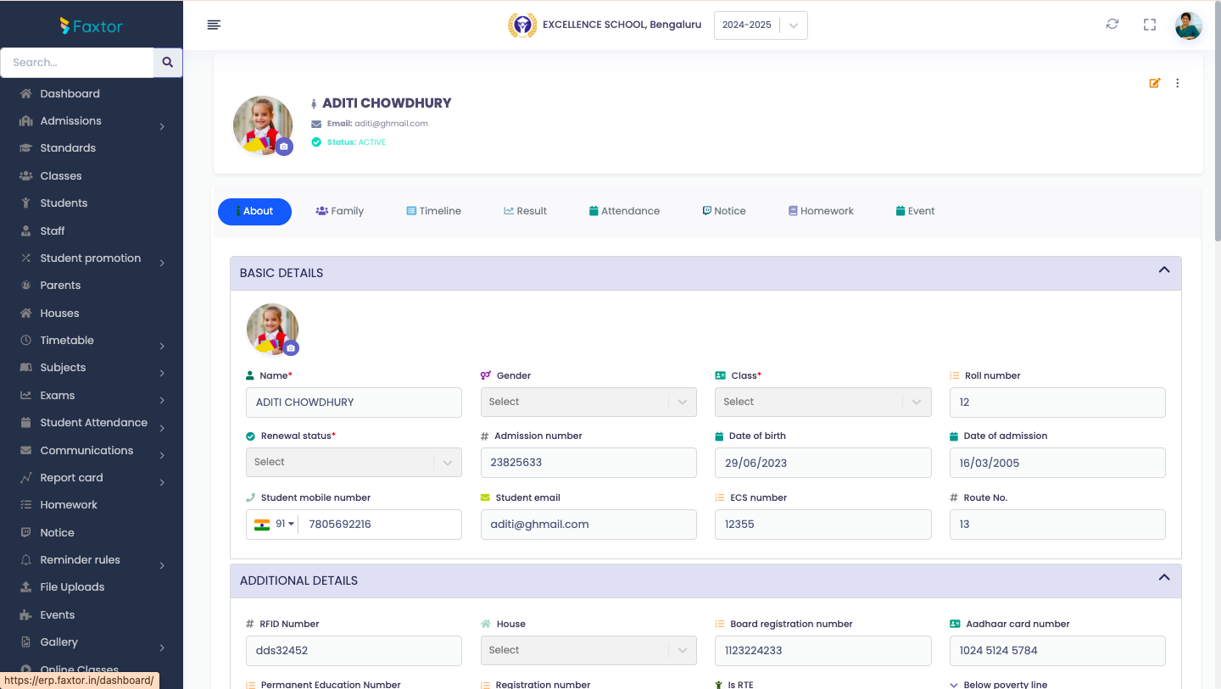Click the Name input field
Screen dimensions: 1221x689
click(x=354, y=403)
